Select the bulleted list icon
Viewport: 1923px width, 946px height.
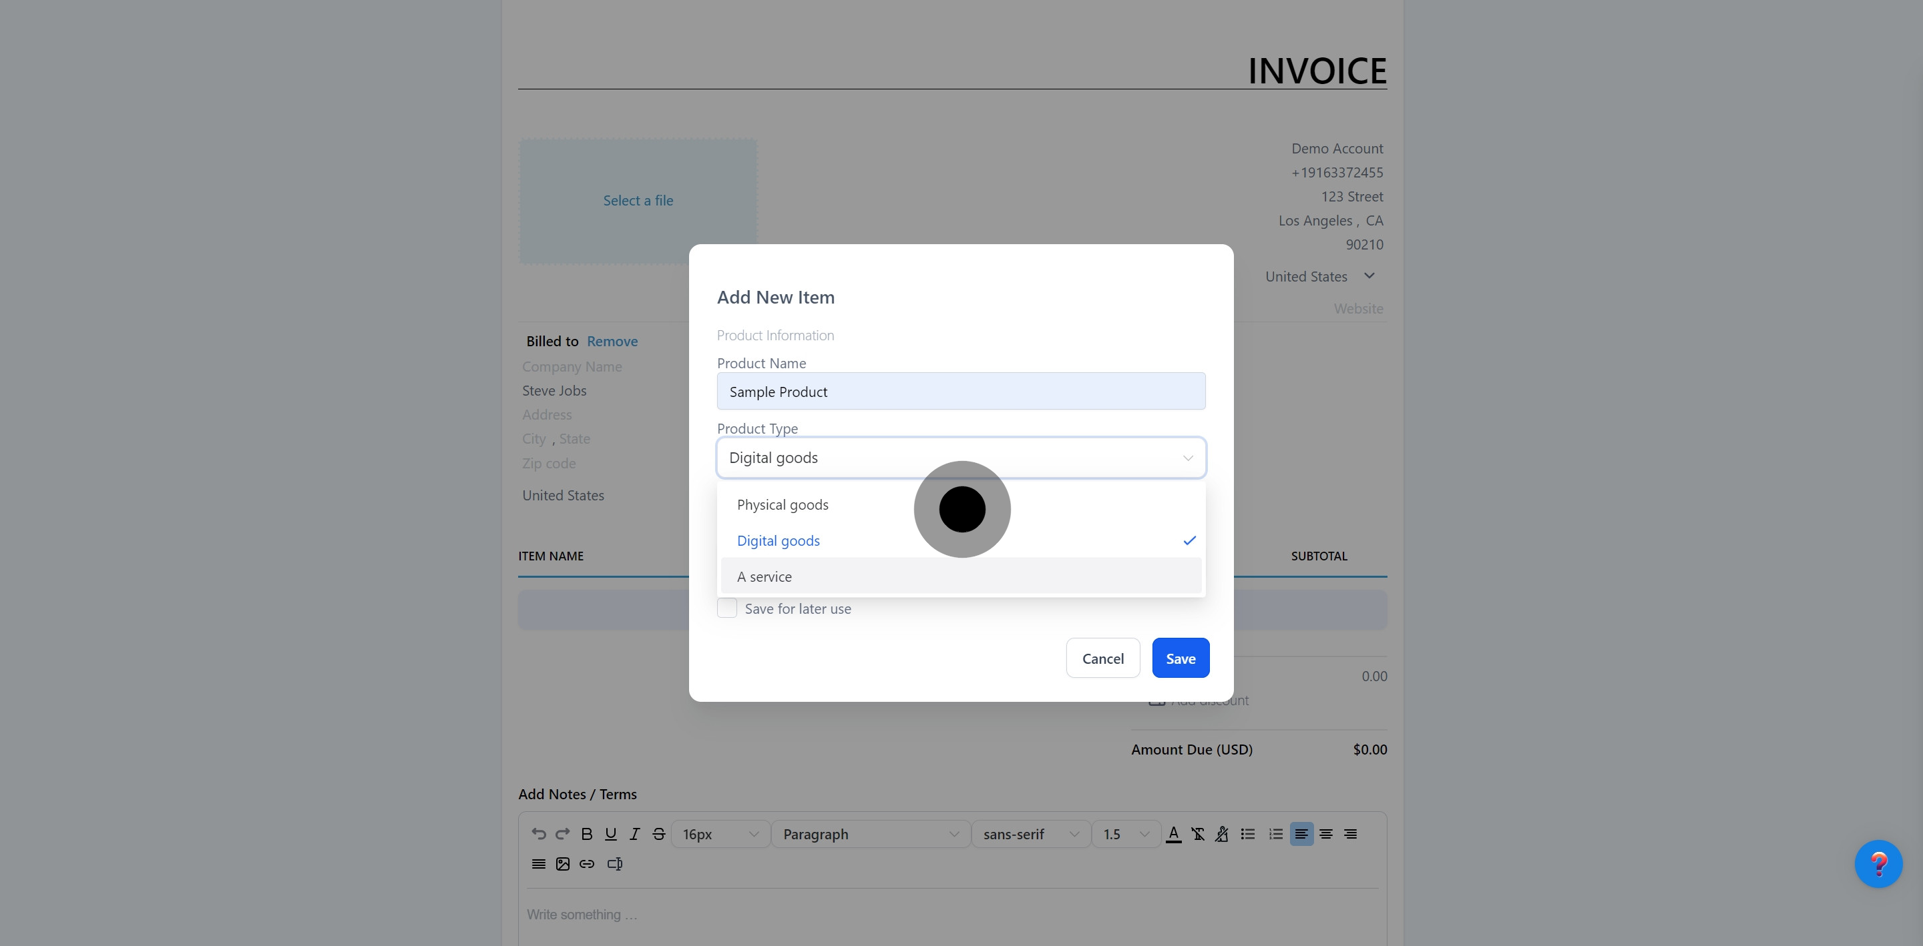click(x=1247, y=834)
